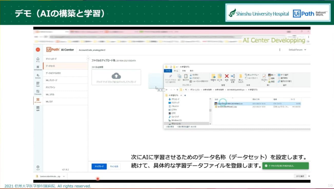Select Windows (C:) in Explorer navigation pane
The width and height of the screenshot is (334, 189).
pyautogui.click(x=175, y=120)
